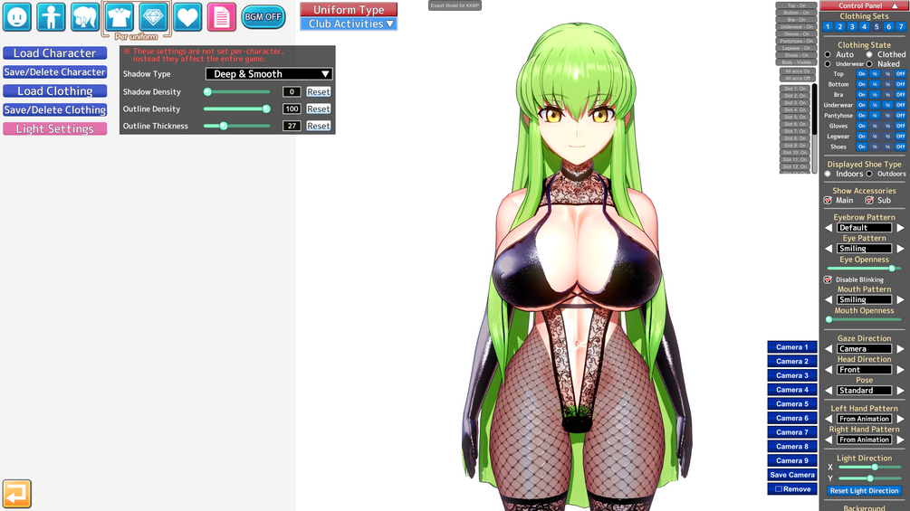Next Right Hand Pattern arrow

[900, 440]
